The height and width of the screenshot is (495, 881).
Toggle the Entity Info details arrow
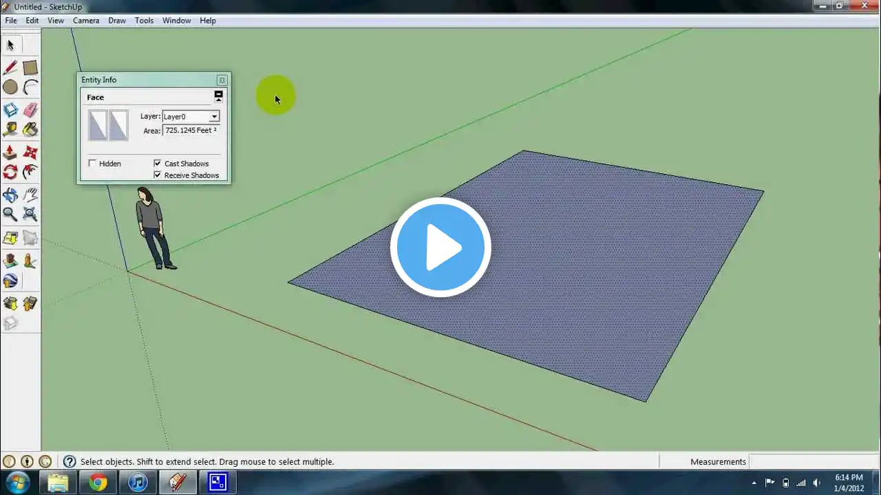[218, 96]
